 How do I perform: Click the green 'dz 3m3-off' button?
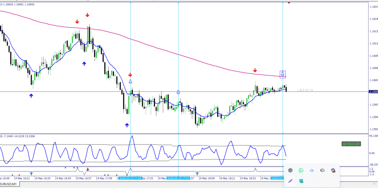[351, 144]
